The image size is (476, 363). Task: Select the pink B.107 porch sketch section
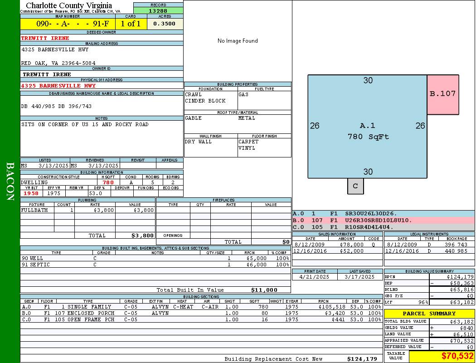pos(442,94)
